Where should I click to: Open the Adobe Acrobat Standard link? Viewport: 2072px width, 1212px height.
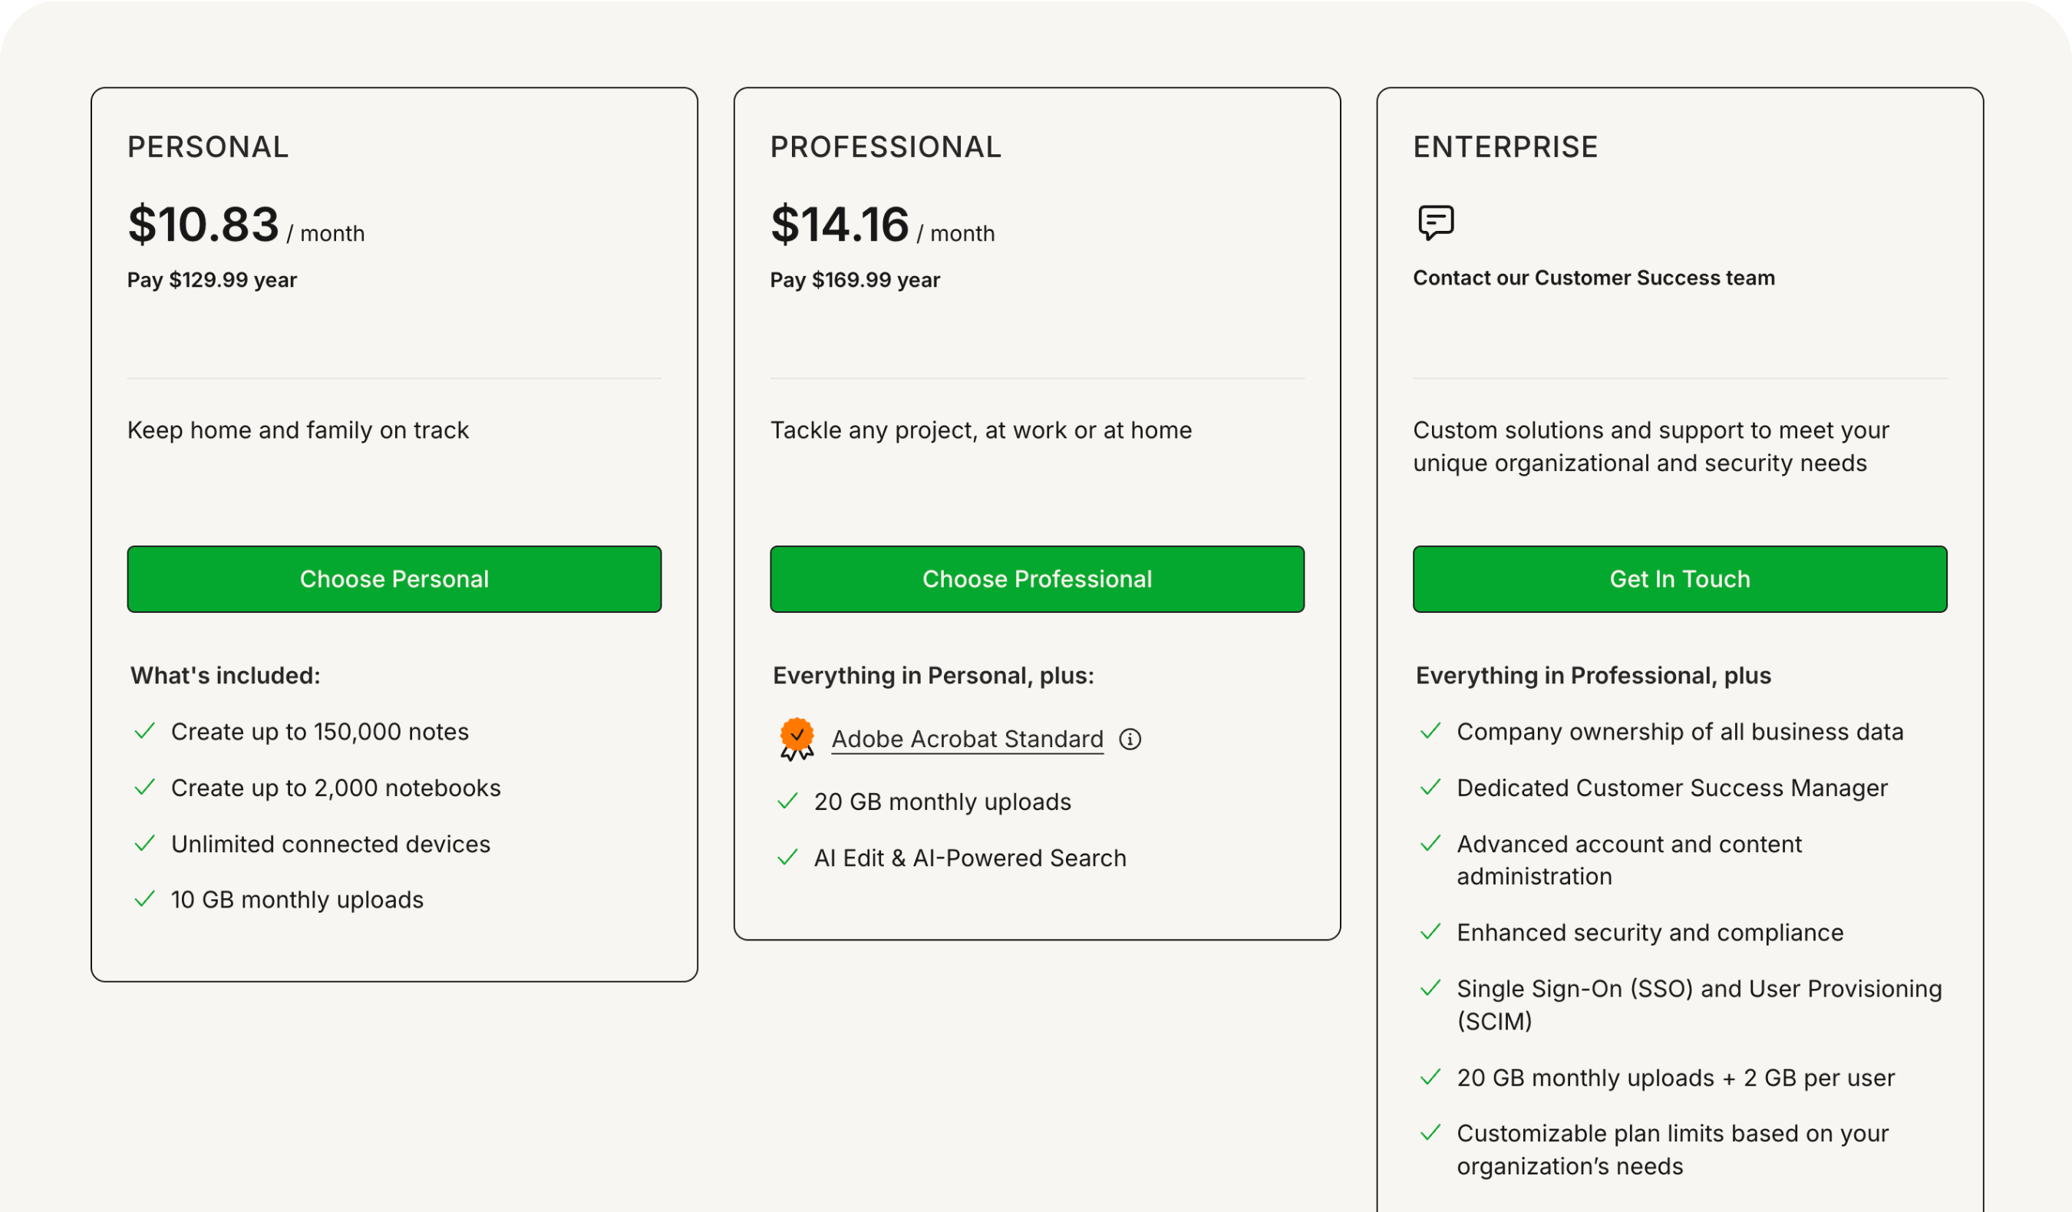pos(968,739)
